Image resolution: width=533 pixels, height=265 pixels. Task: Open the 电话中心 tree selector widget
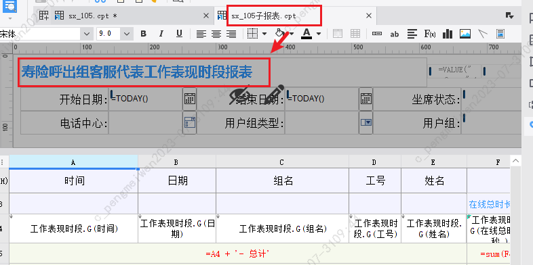[x=190, y=122]
